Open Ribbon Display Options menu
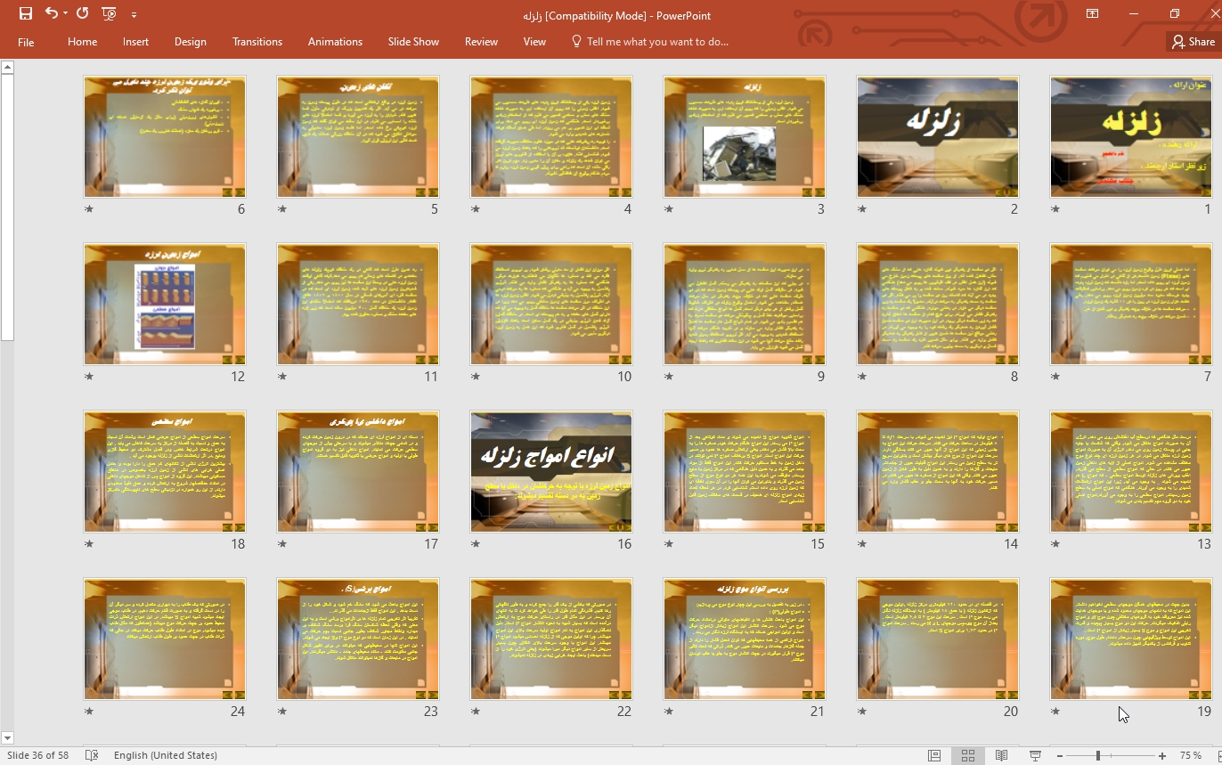1222x765 pixels. click(1092, 14)
